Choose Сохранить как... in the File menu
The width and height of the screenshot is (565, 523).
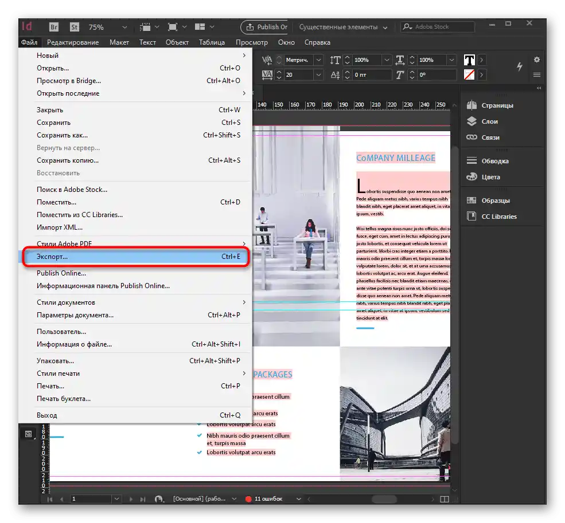[x=63, y=135]
